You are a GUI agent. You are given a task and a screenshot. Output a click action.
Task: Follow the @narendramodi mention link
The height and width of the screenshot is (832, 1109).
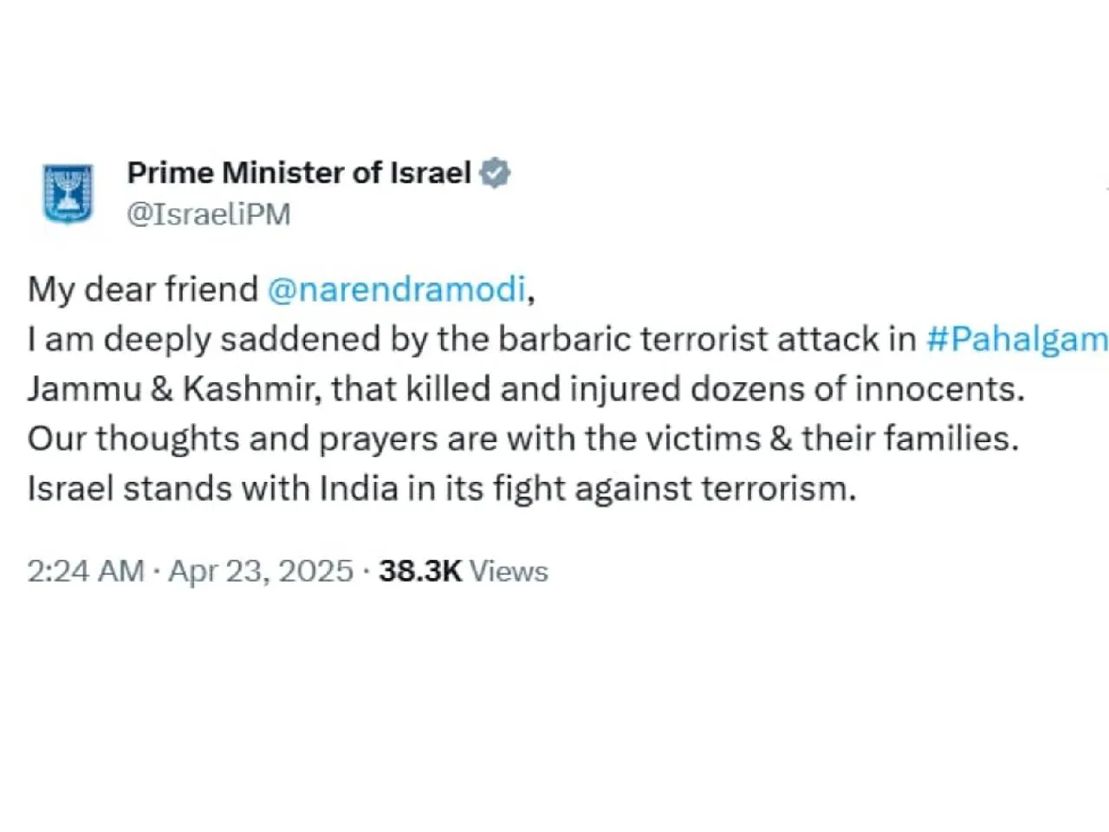[397, 289]
